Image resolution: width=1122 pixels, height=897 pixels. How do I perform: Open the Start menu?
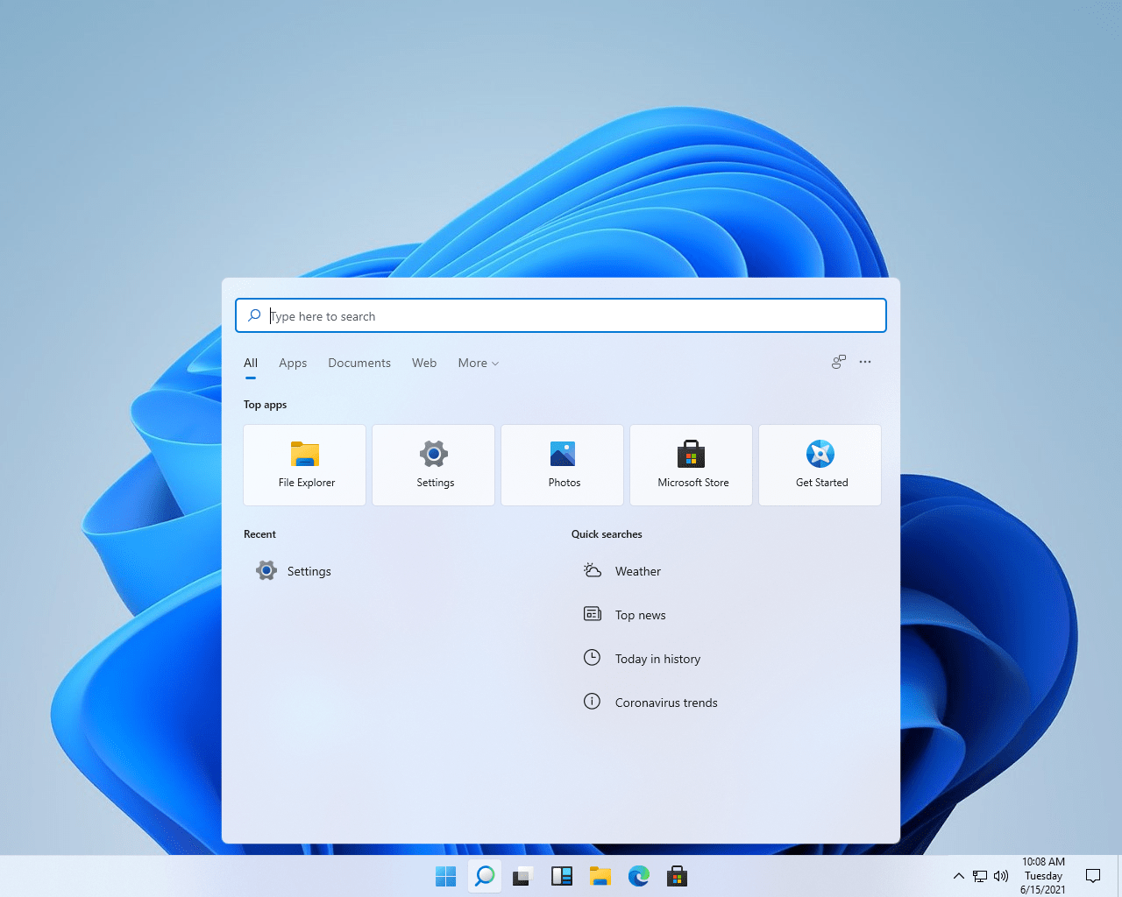tap(445, 876)
